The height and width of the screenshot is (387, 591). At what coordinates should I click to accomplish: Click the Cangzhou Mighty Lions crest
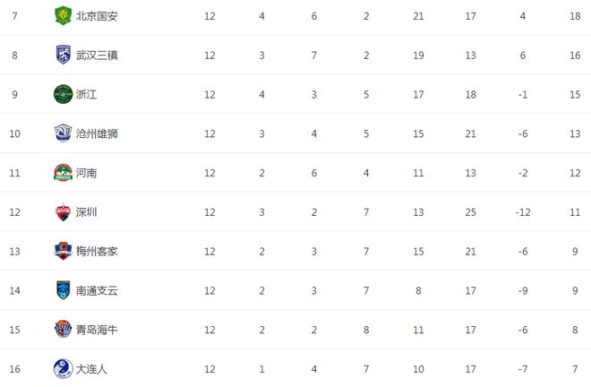(63, 133)
